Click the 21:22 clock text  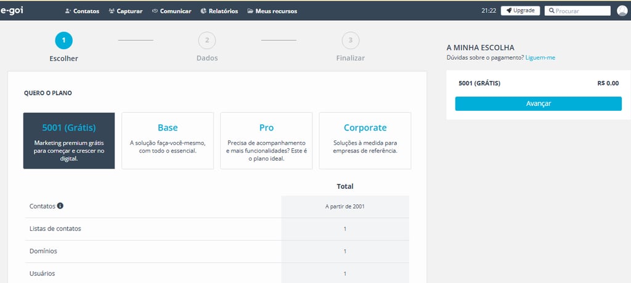click(x=489, y=11)
